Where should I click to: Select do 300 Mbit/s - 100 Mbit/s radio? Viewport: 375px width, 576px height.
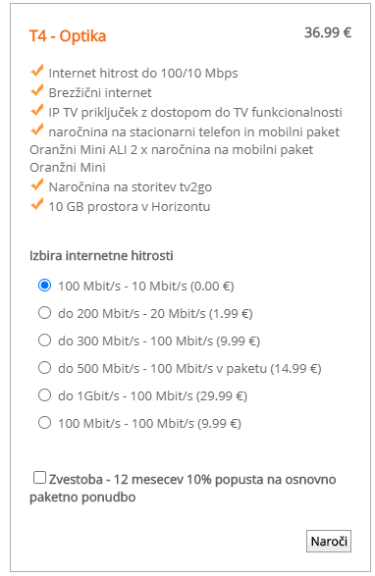(44, 340)
